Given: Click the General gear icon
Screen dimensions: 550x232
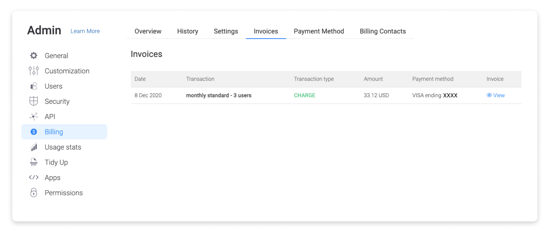Looking at the screenshot, I should [x=34, y=56].
